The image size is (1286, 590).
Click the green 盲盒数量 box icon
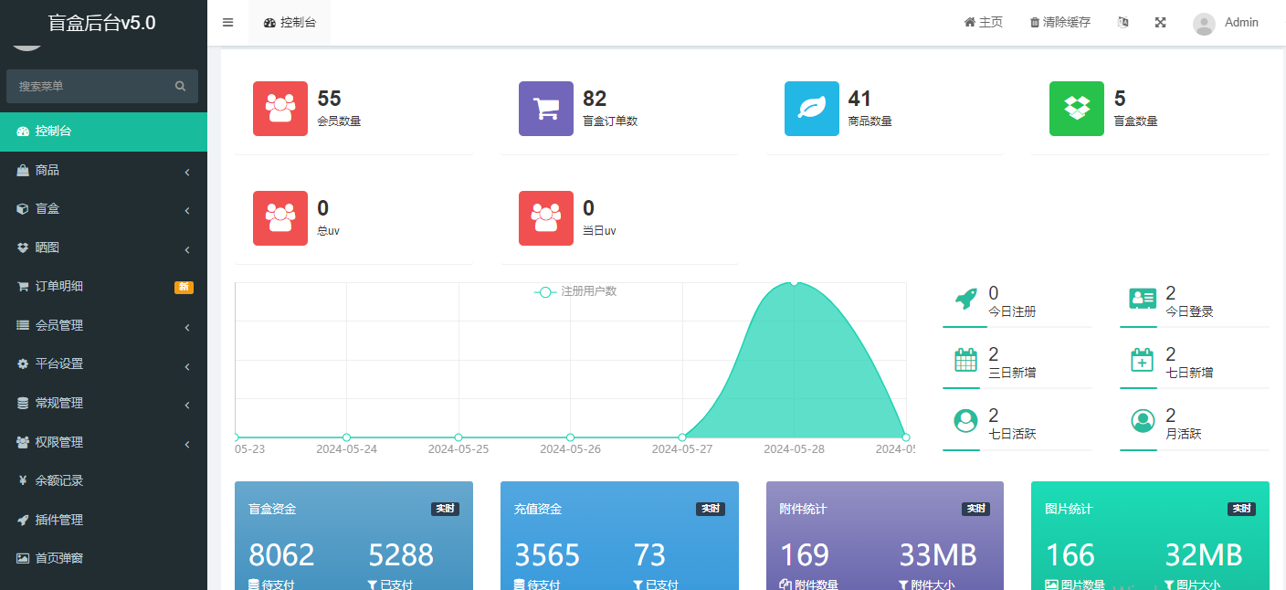1077,109
